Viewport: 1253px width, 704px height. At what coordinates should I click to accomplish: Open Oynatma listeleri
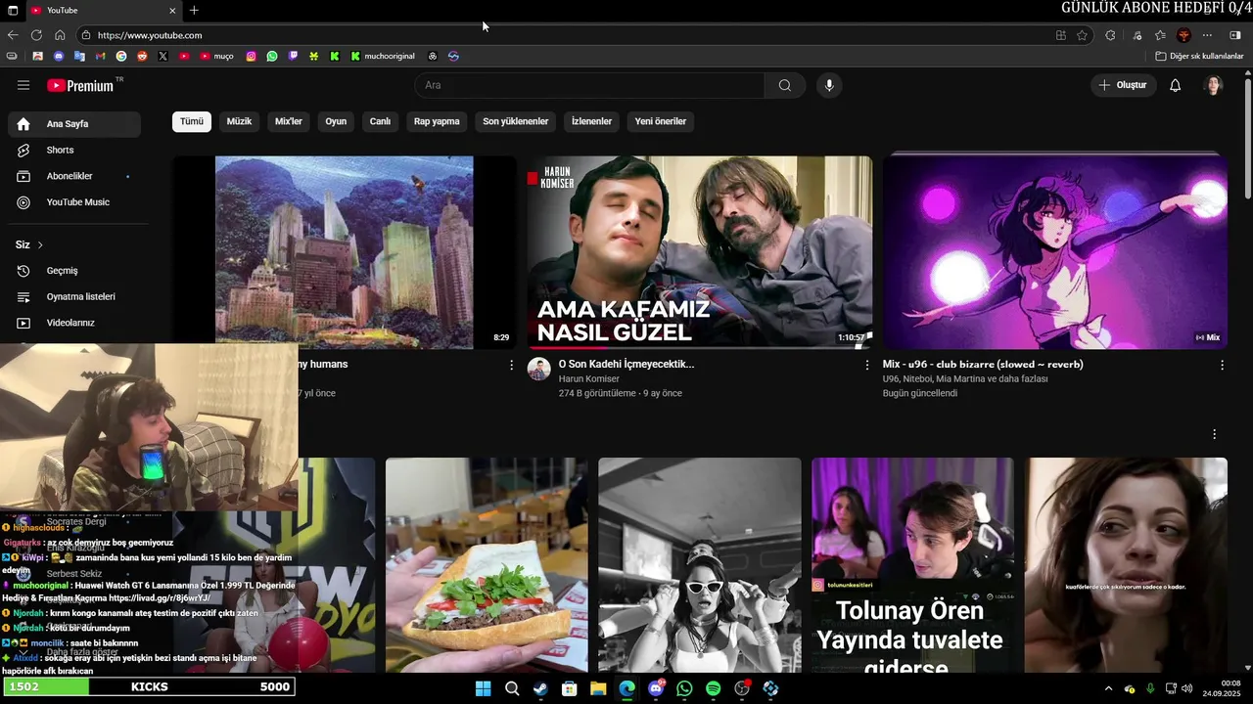(74, 296)
